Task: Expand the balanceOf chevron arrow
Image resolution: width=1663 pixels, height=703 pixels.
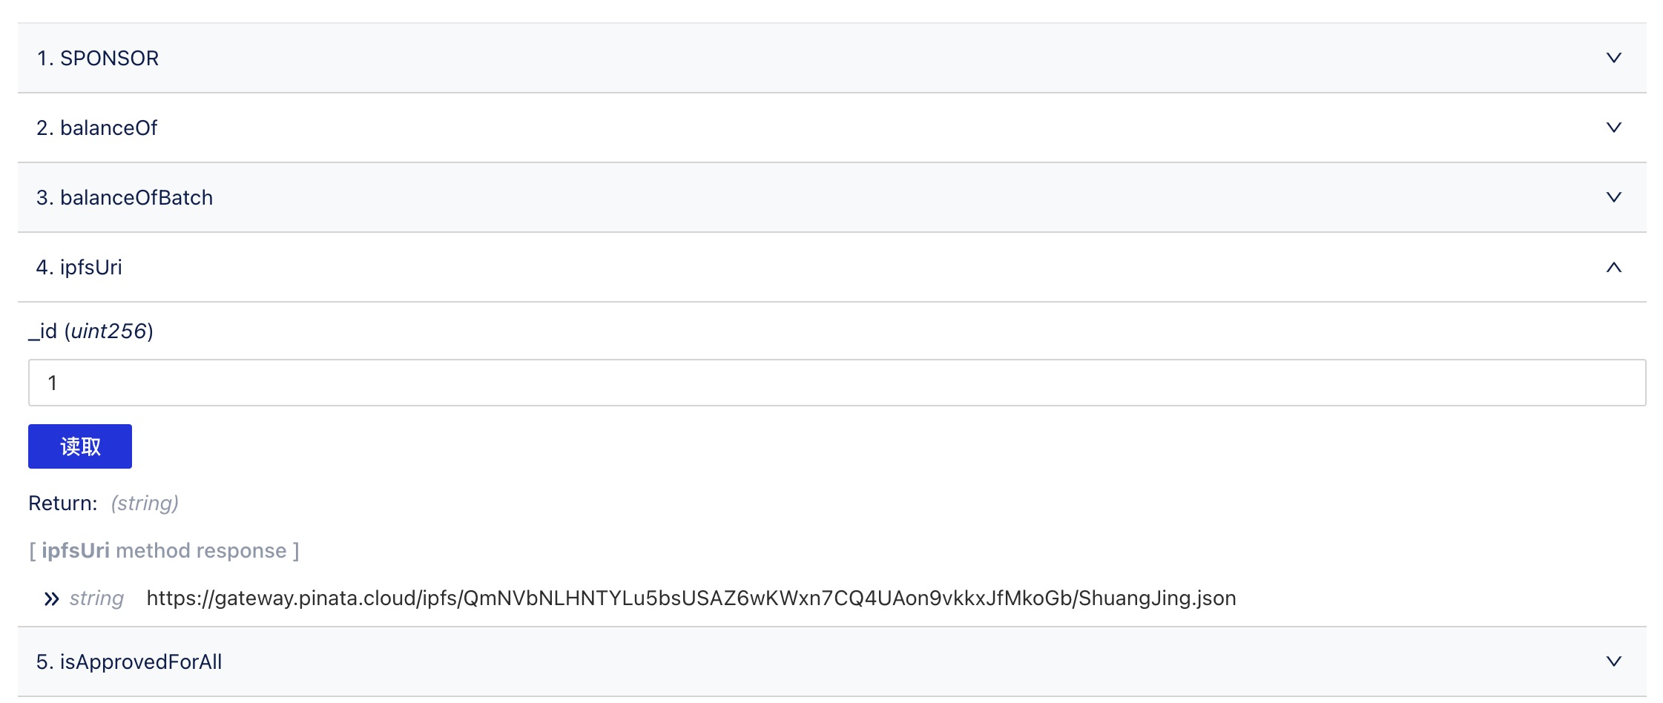Action: [1613, 128]
